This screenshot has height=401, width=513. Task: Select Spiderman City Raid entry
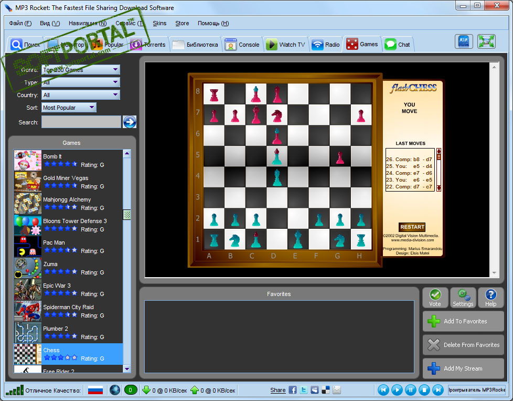tap(68, 311)
